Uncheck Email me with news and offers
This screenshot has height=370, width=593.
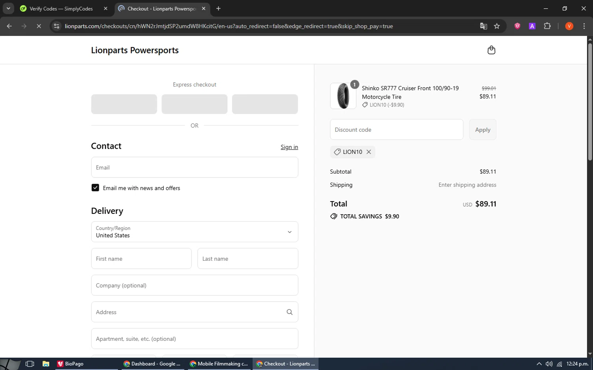(95, 188)
